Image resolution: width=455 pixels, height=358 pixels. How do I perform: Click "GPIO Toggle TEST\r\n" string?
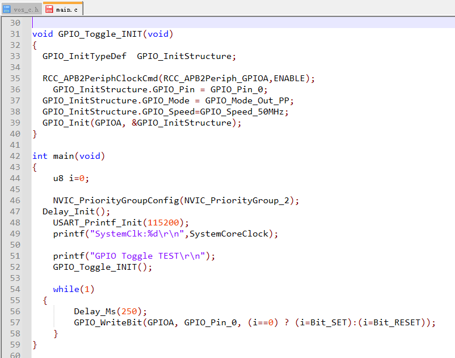click(148, 256)
